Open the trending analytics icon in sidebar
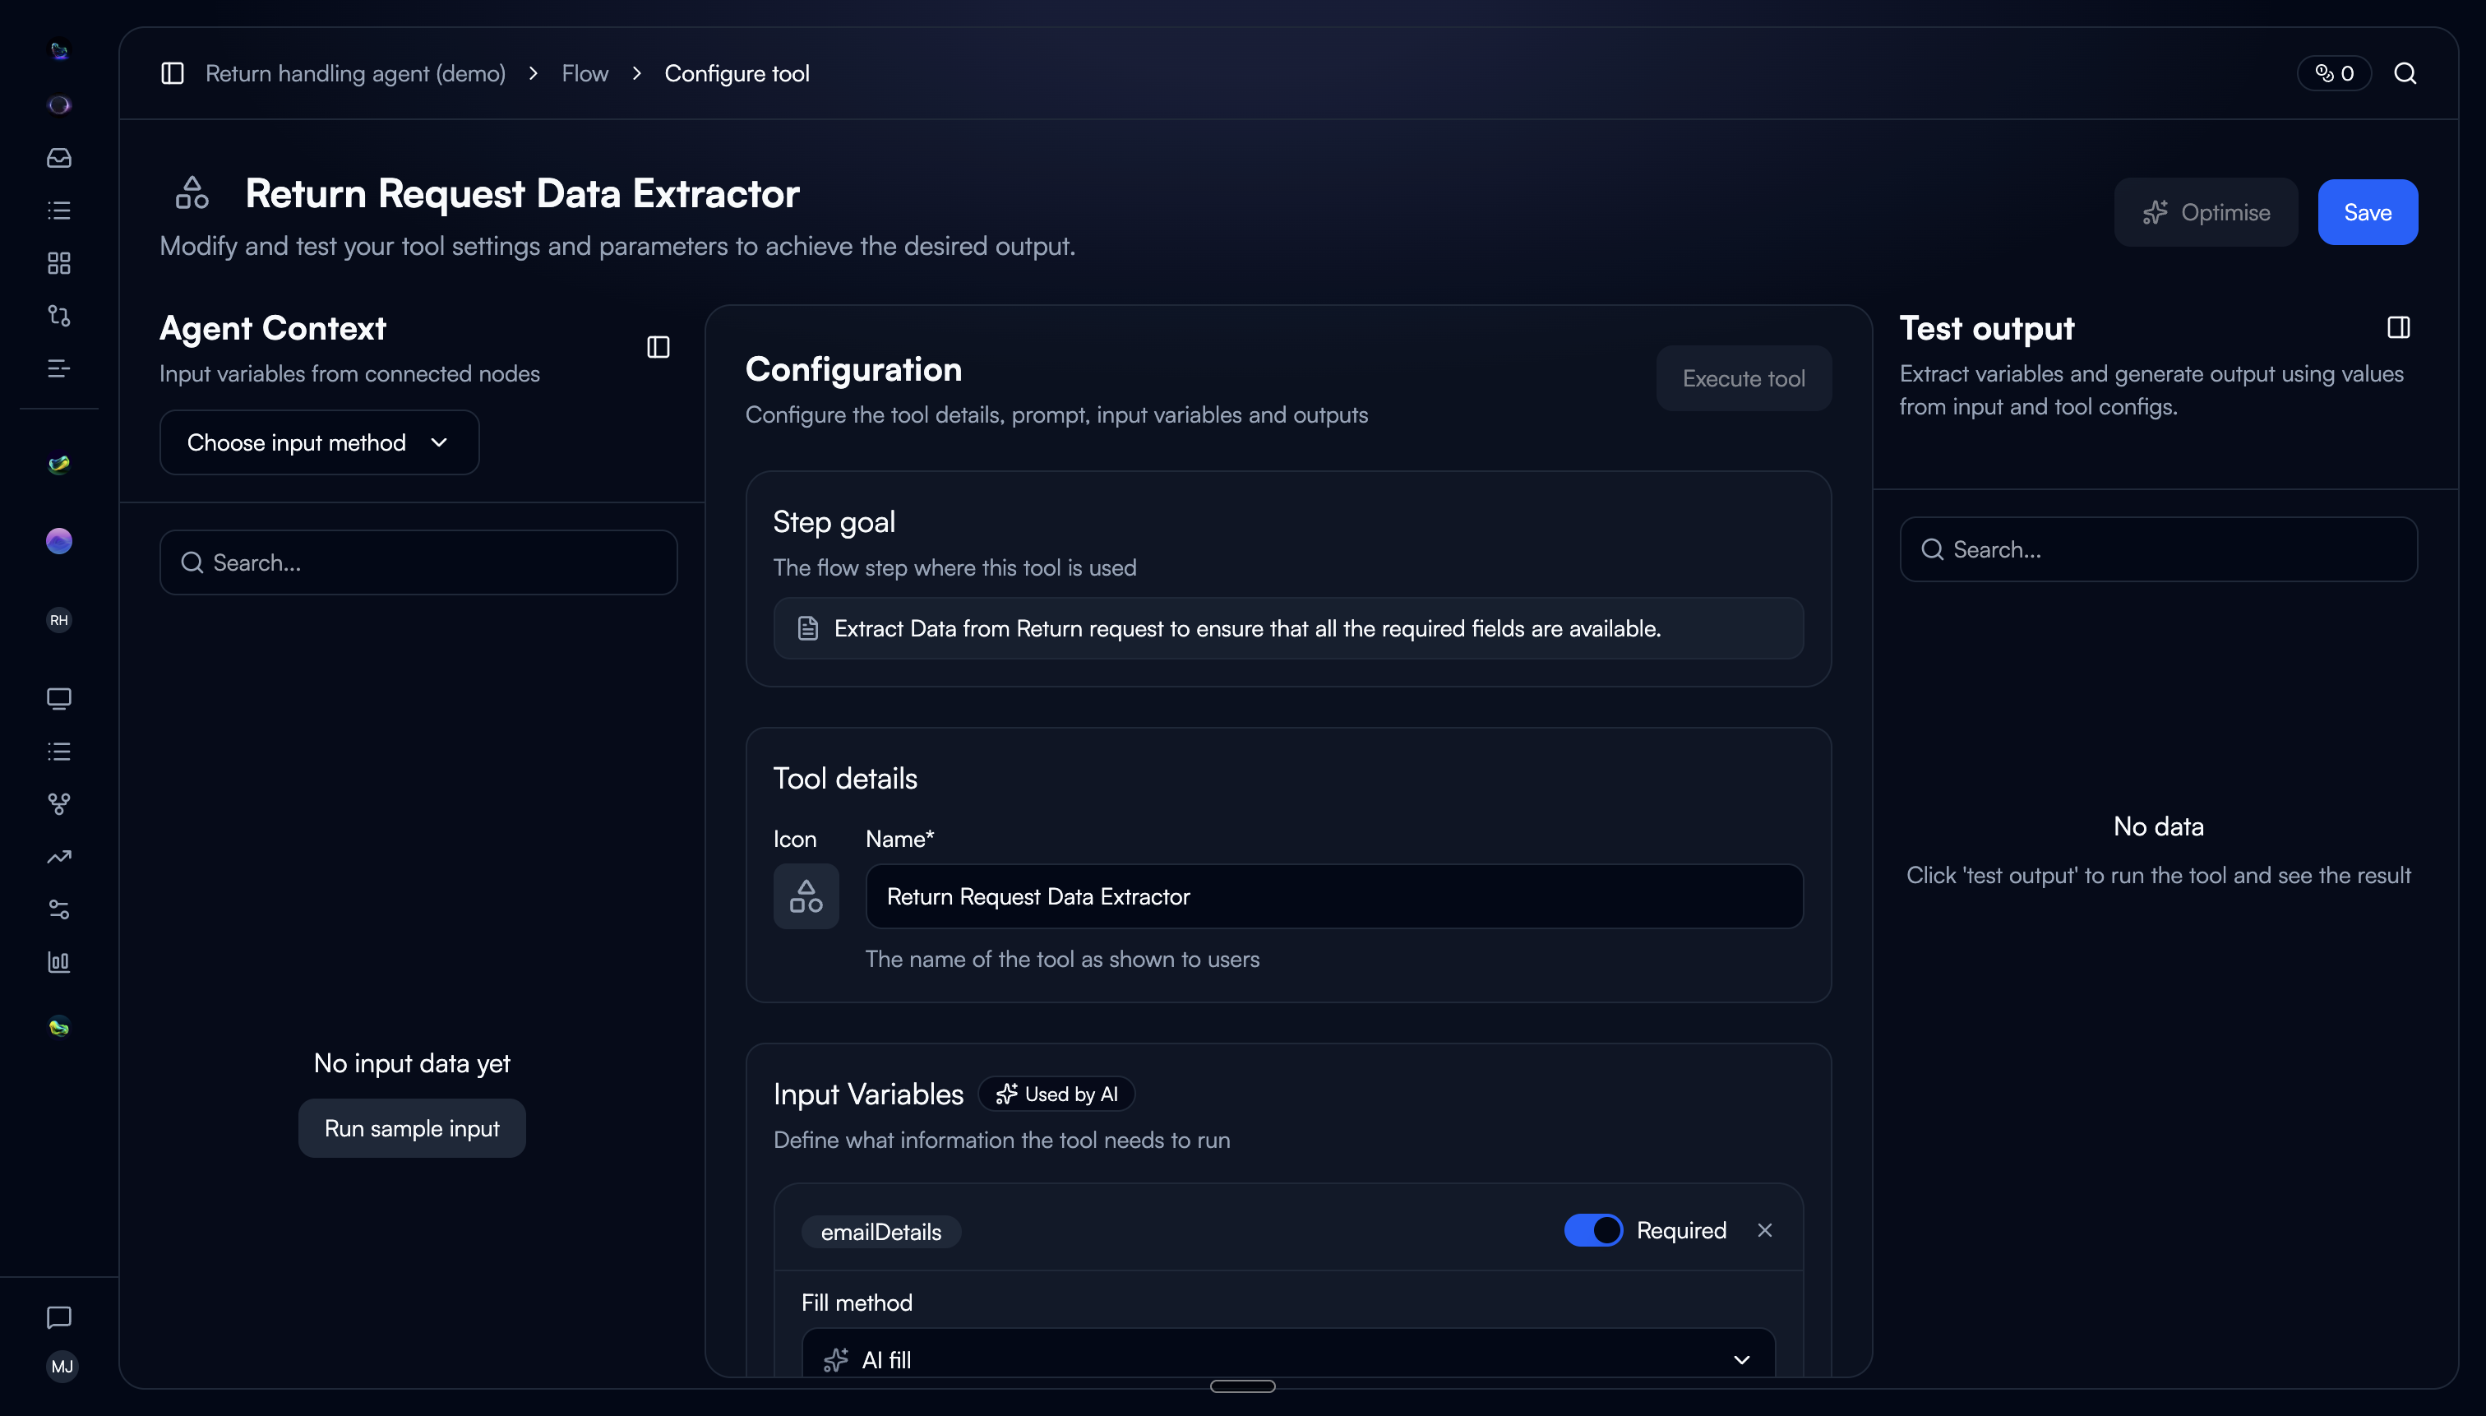This screenshot has height=1416, width=2486. pyautogui.click(x=59, y=857)
